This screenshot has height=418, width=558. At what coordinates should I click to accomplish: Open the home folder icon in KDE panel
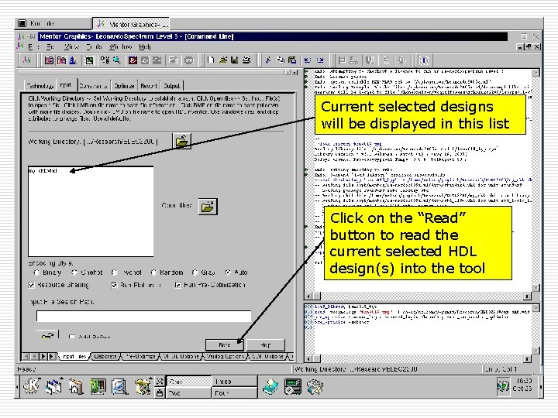pos(76,387)
